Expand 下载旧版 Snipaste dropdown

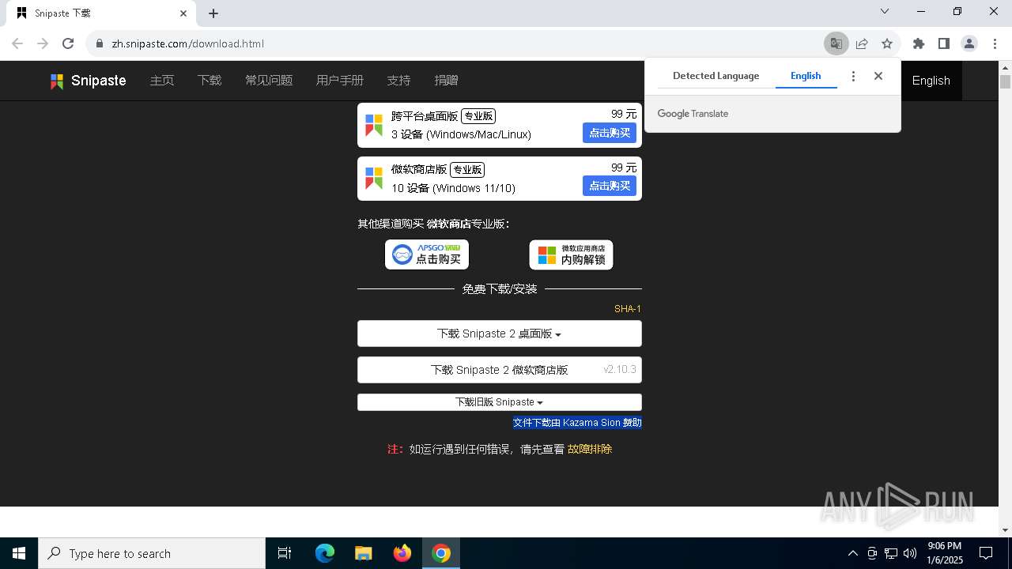[499, 402]
